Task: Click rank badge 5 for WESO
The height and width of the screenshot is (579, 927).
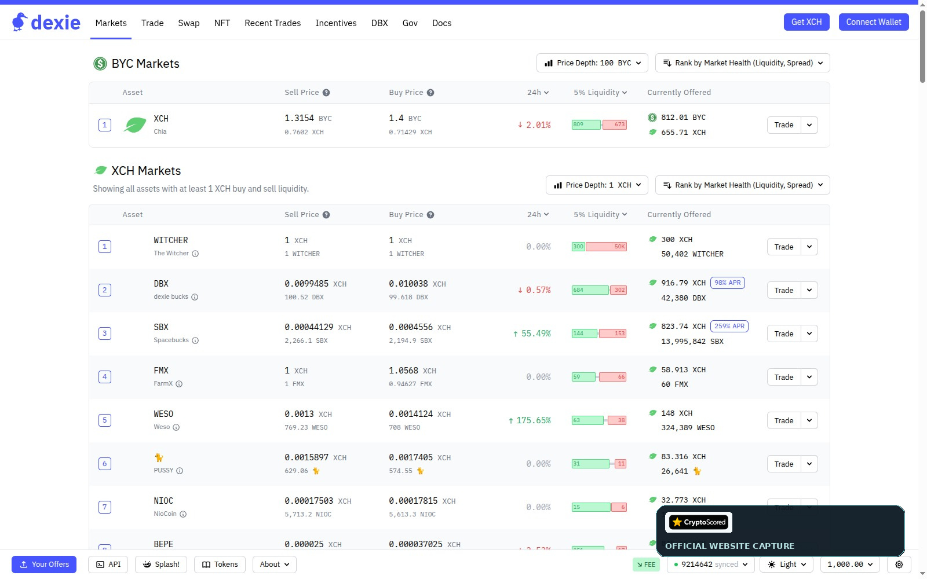Action: click(x=105, y=420)
